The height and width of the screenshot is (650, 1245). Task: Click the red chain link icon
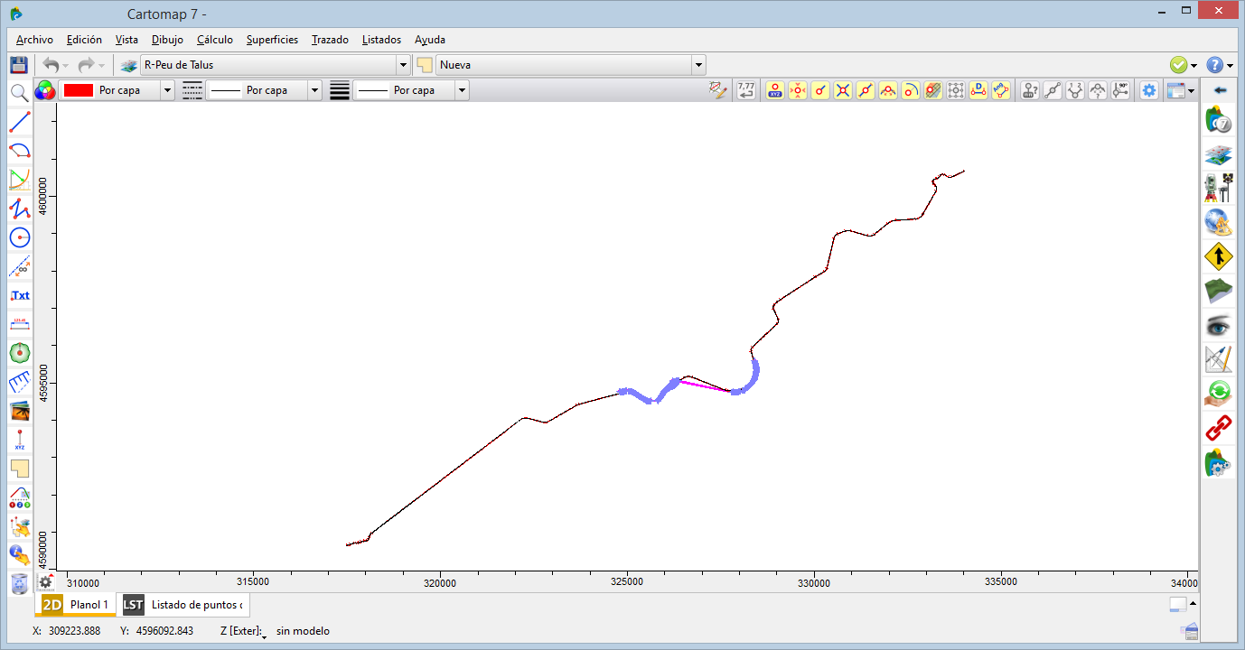1220,428
